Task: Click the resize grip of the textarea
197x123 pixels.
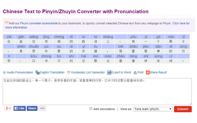Action: coord(191,104)
